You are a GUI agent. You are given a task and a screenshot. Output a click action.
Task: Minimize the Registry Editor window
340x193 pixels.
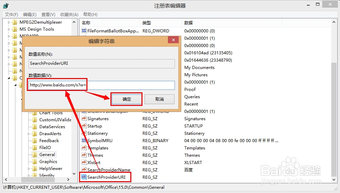pos(308,5)
